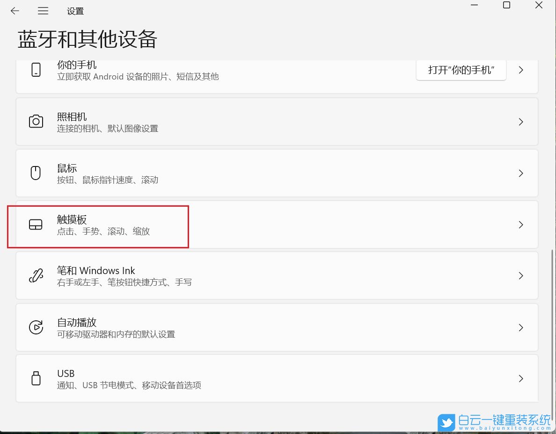Expand the 照相机 settings via its chevron

pos(521,122)
